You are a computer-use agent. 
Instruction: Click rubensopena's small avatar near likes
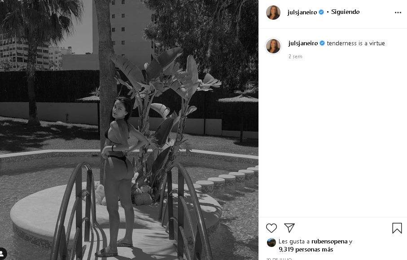[271, 243]
